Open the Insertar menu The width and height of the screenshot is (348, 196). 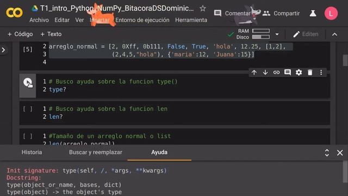click(100, 20)
